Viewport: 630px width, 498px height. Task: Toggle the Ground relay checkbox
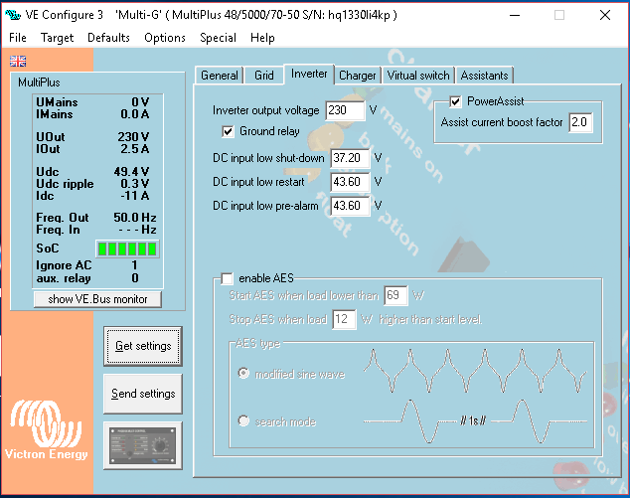[x=229, y=131]
